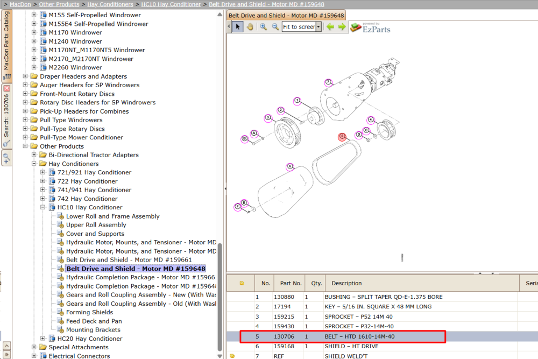Collapse the Other Products folder

pyautogui.click(x=25, y=146)
